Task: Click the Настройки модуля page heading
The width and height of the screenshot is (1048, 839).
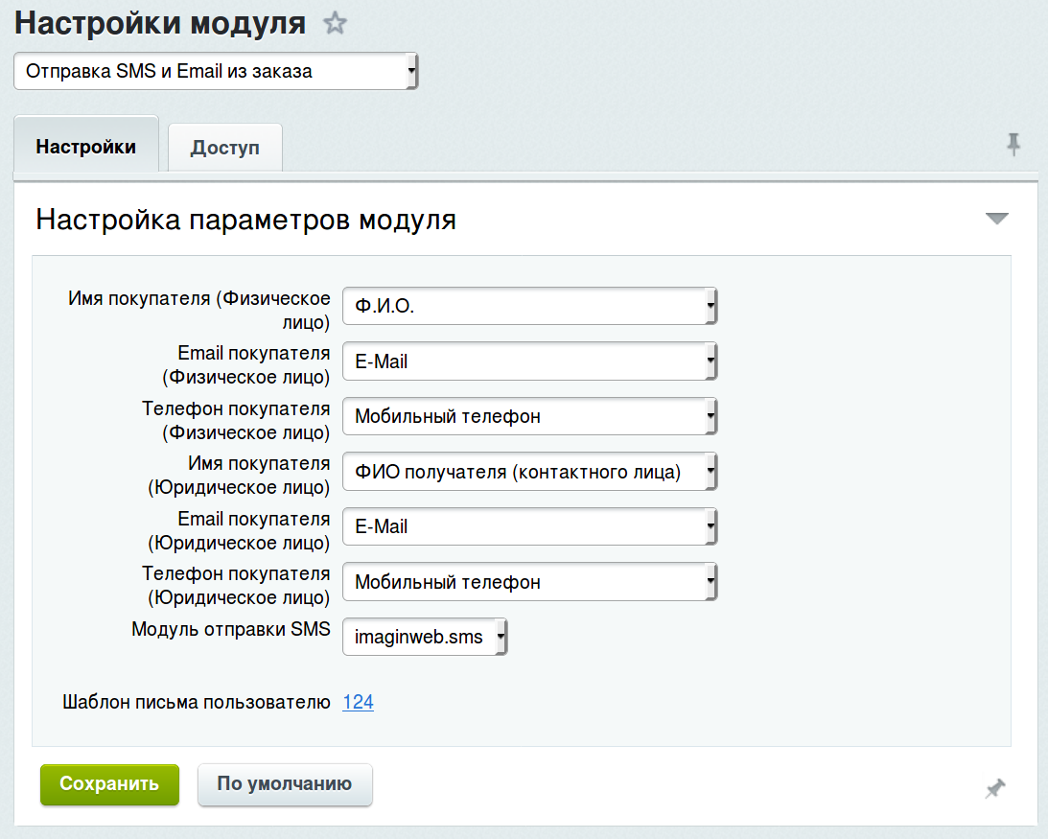Action: (x=160, y=23)
